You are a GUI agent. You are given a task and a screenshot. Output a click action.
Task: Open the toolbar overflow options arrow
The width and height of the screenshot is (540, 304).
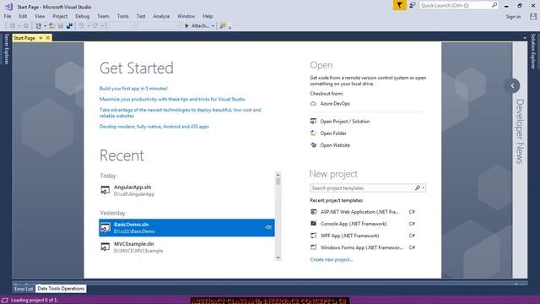(x=229, y=27)
